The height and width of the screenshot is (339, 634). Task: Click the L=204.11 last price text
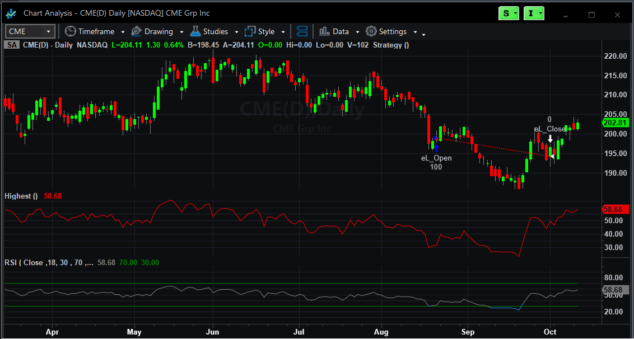pyautogui.click(x=127, y=45)
